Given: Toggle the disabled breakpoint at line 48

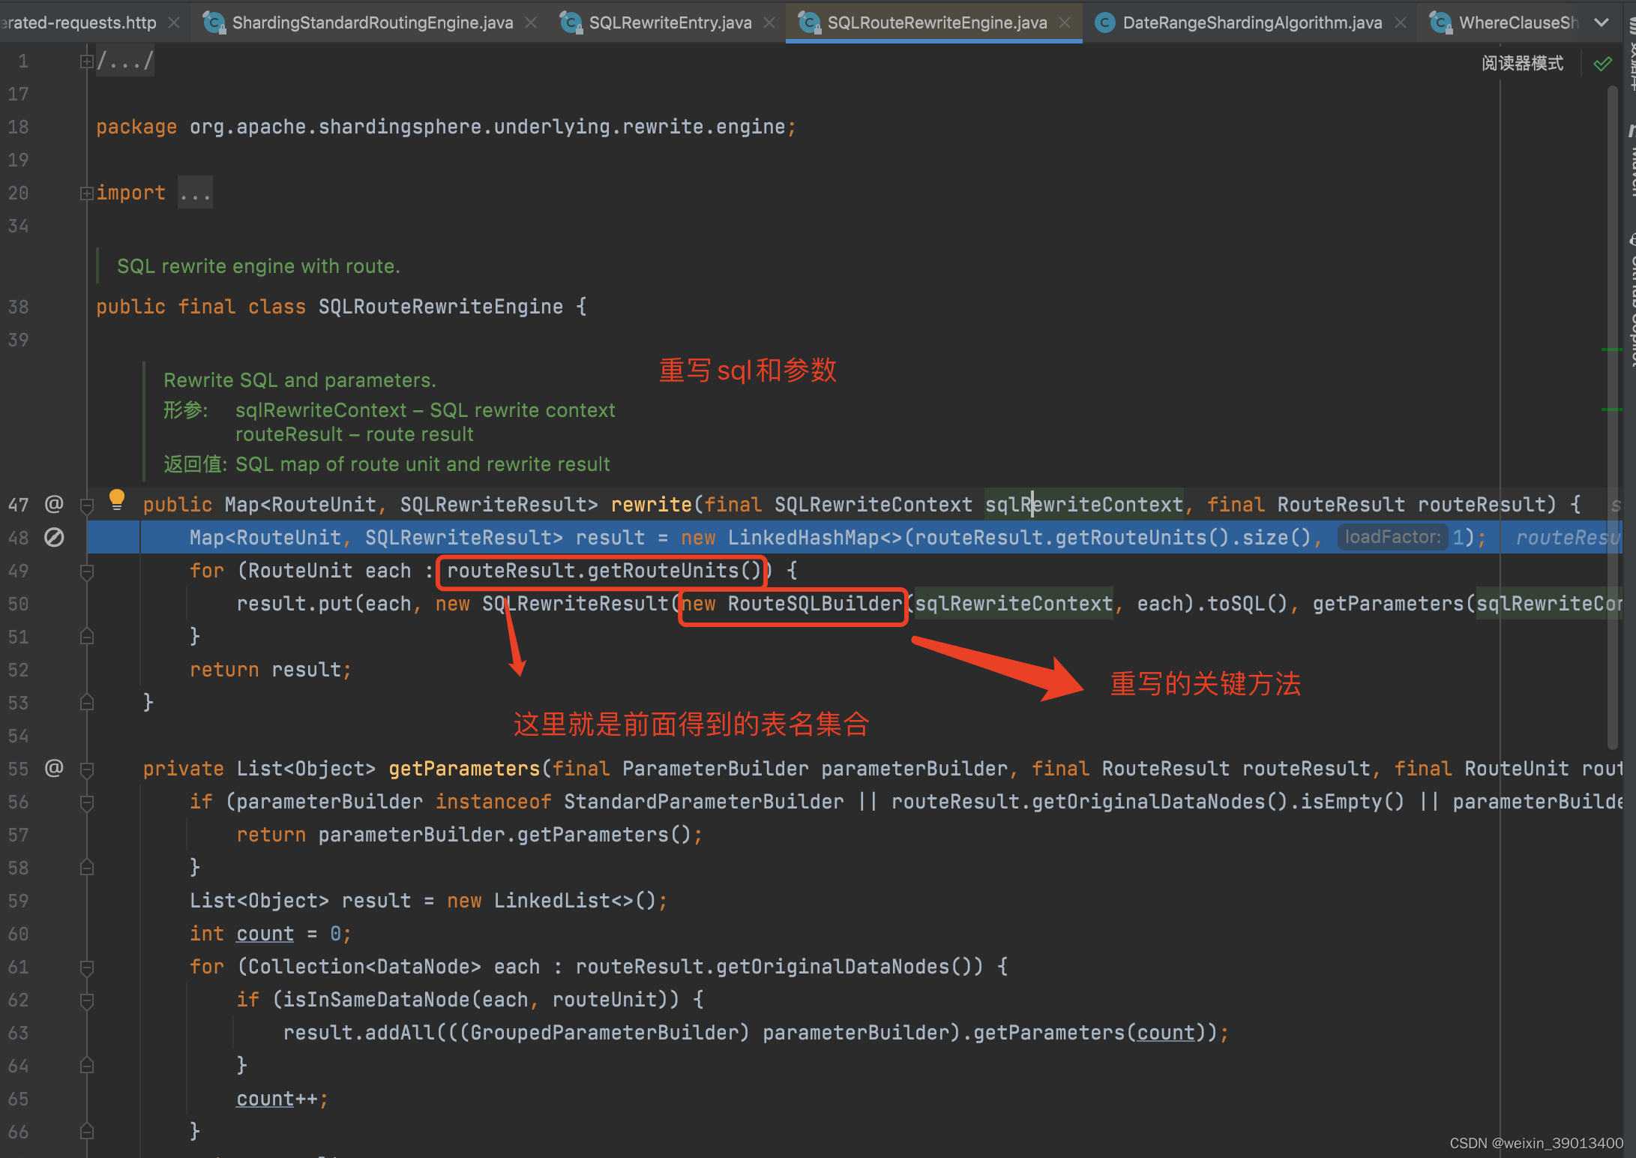Looking at the screenshot, I should click(x=54, y=537).
